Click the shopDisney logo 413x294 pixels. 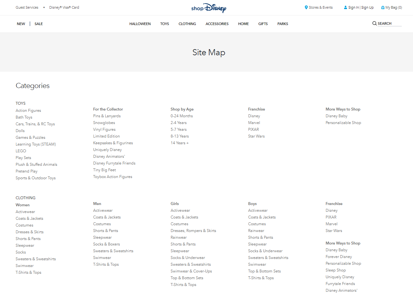pyautogui.click(x=209, y=8)
